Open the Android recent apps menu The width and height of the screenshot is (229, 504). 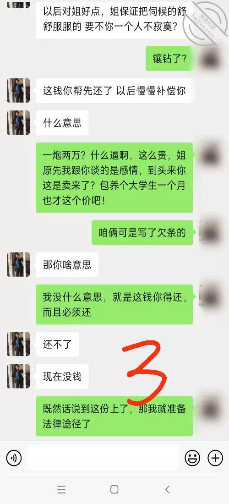(61, 489)
